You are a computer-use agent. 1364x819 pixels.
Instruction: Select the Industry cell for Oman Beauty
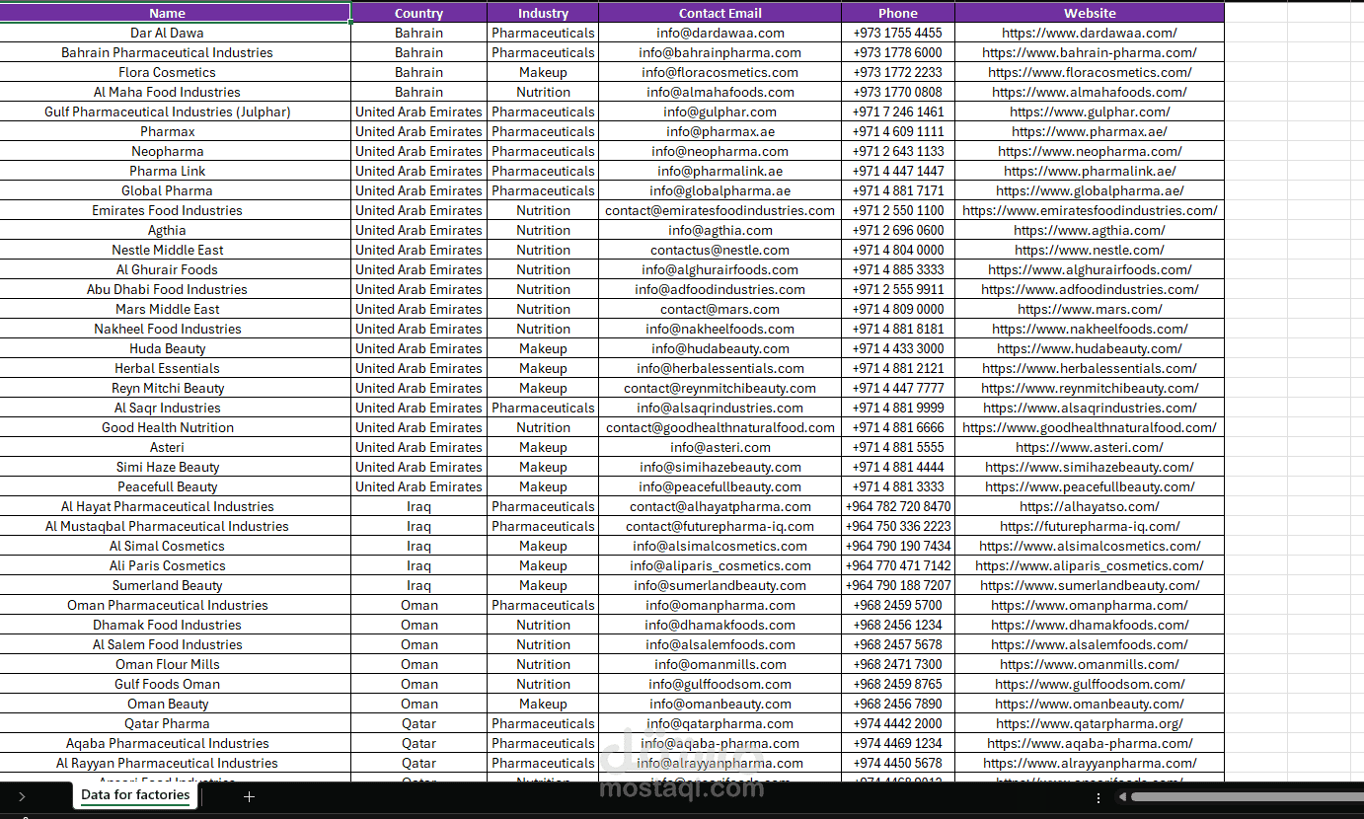(543, 704)
